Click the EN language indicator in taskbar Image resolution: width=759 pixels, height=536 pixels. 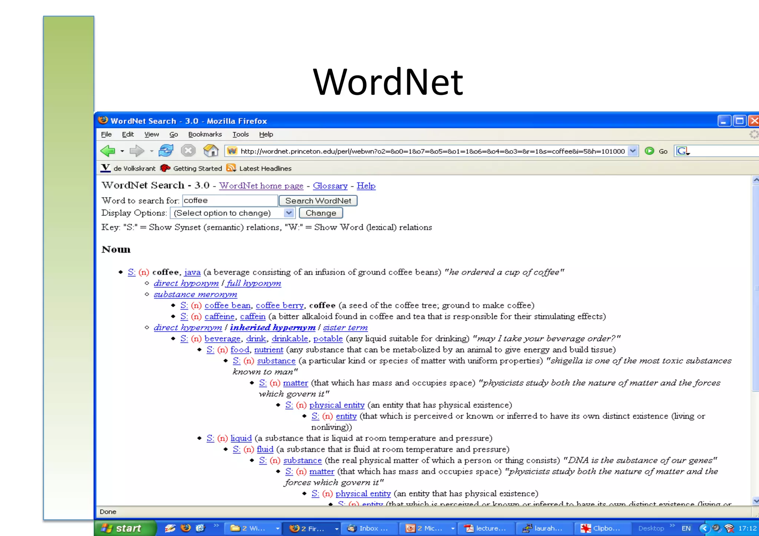[x=686, y=529]
